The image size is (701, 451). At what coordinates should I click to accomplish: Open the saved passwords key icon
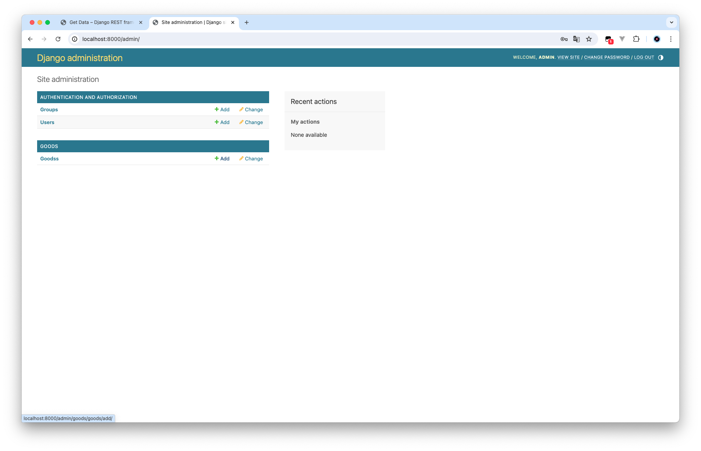tap(564, 39)
